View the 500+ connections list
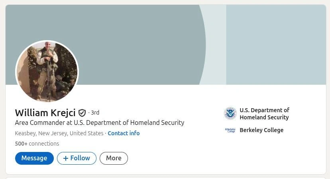 pyautogui.click(x=37, y=144)
